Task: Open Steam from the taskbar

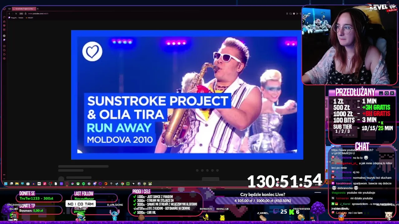Action: pos(117,184)
